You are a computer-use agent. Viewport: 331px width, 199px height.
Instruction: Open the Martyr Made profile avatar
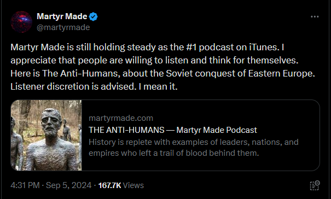pos(21,22)
